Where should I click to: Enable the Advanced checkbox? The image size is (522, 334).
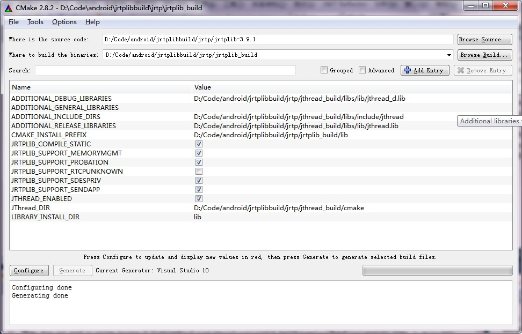363,70
